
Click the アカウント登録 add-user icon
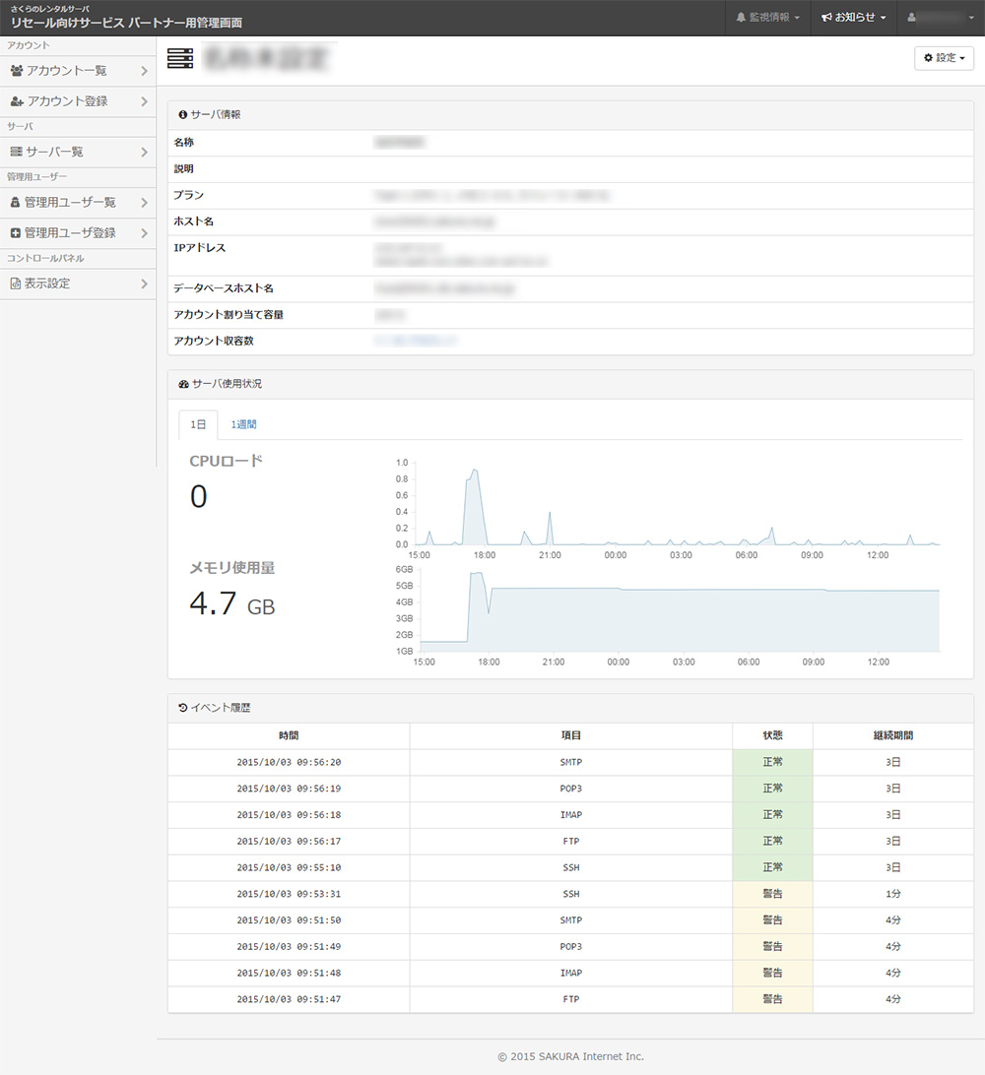[x=17, y=101]
